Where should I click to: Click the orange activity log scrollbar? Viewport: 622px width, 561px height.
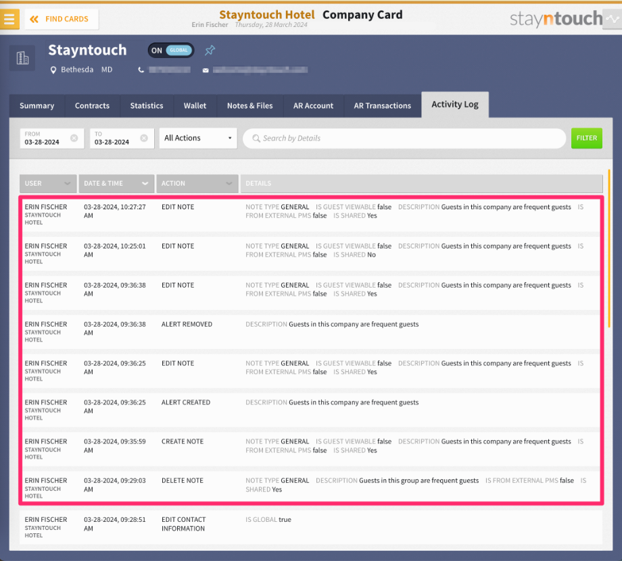[x=609, y=248]
